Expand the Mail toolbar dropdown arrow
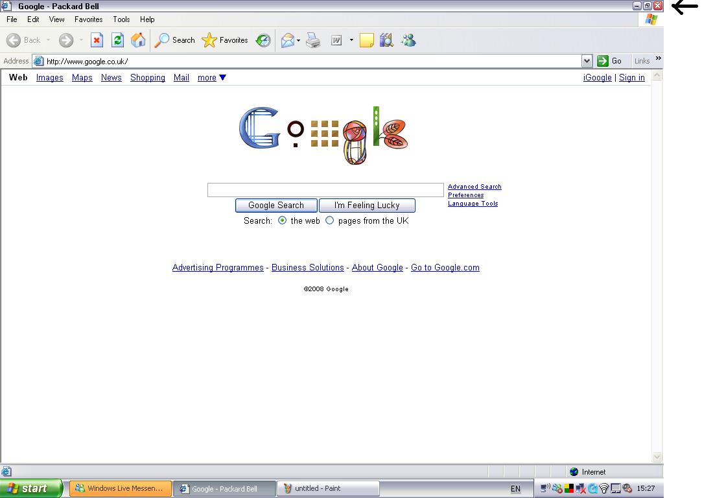The height and width of the screenshot is (498, 713). point(298,40)
